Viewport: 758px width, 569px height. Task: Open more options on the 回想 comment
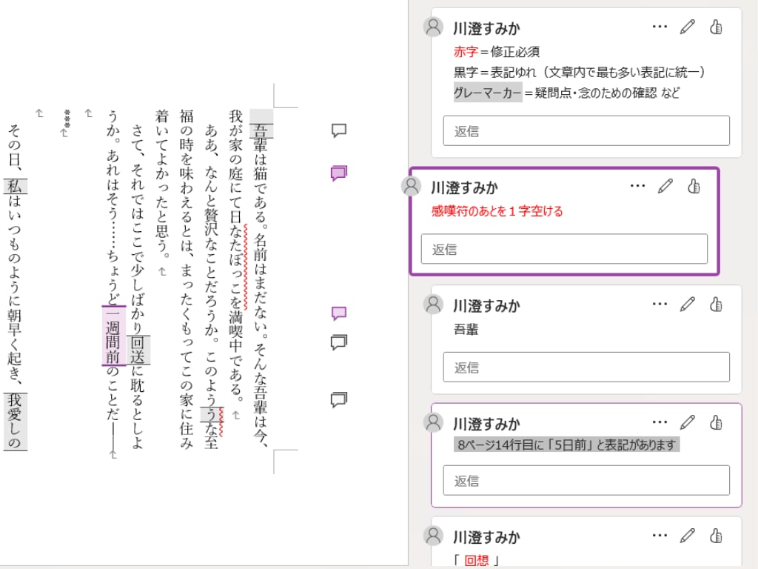point(660,536)
